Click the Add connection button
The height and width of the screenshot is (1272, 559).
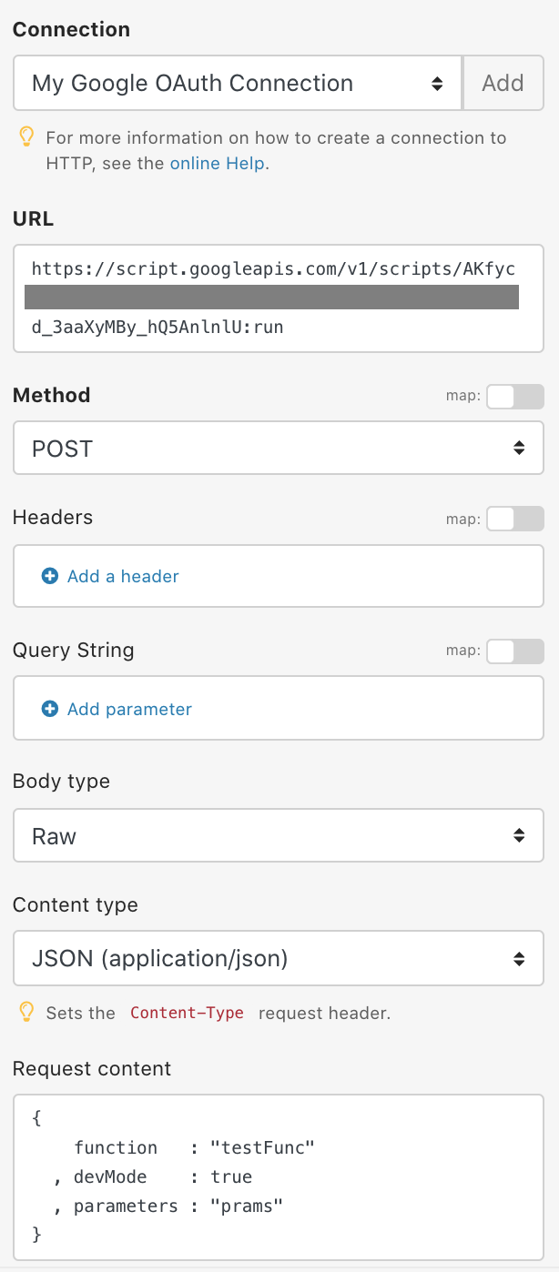pos(503,84)
